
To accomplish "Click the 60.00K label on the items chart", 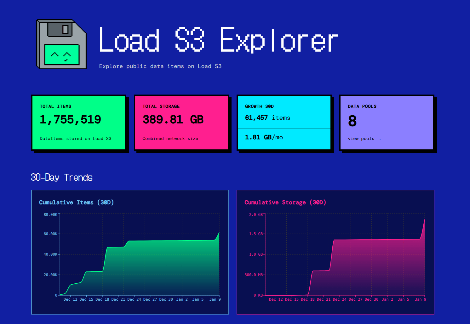I will (50, 234).
